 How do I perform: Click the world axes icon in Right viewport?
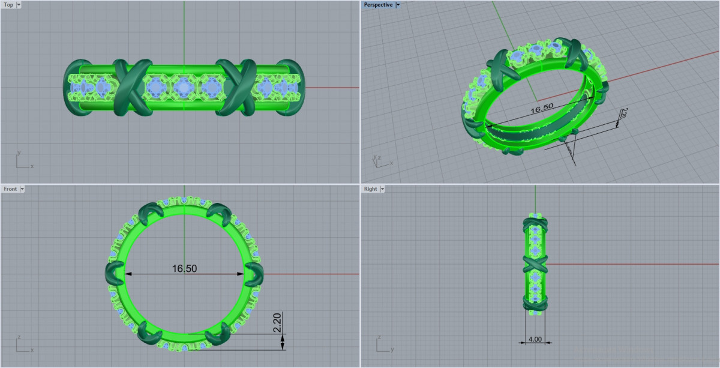click(385, 345)
